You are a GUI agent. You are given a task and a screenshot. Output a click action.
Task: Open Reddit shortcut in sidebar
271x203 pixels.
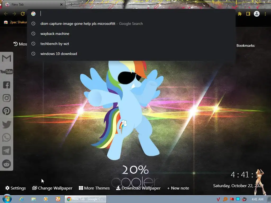point(7,164)
